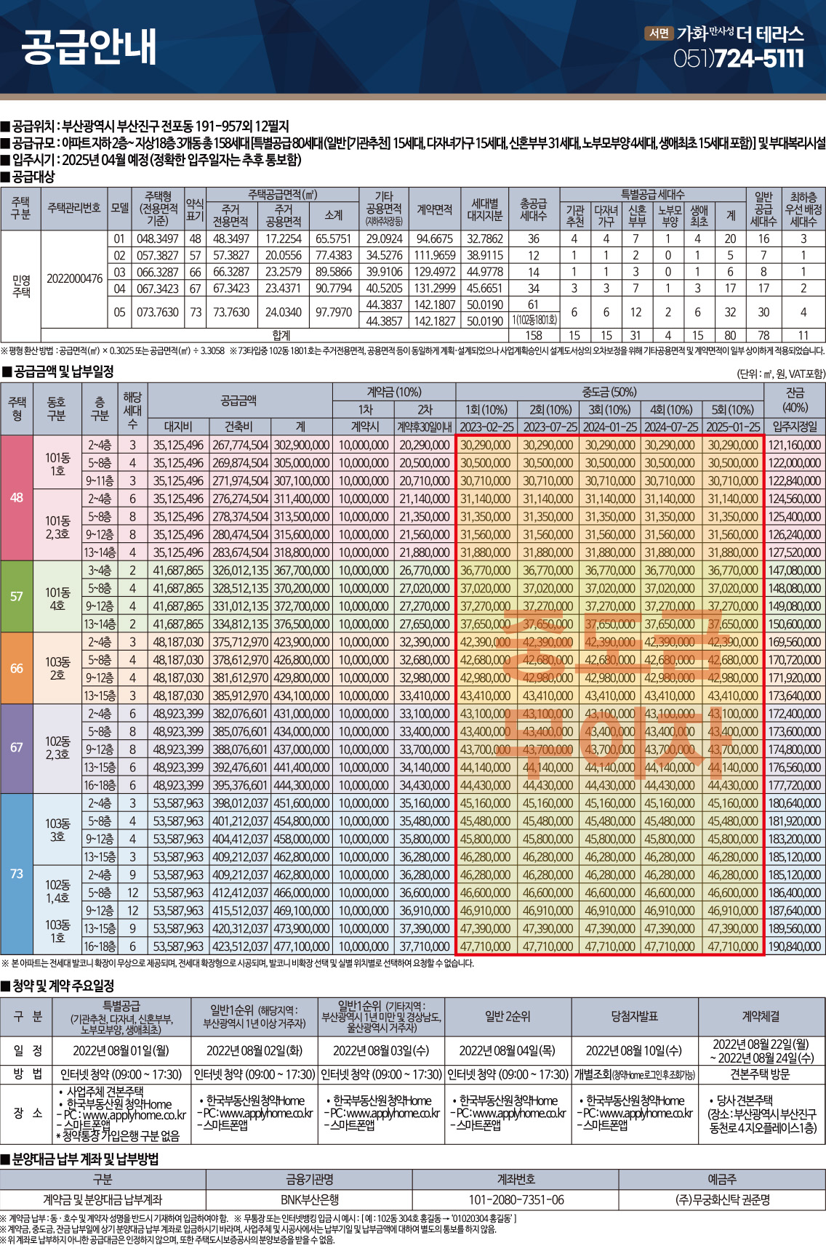The width and height of the screenshot is (826, 1251).
Task: Click the phone number '051)724-5111'
Action: point(739,58)
